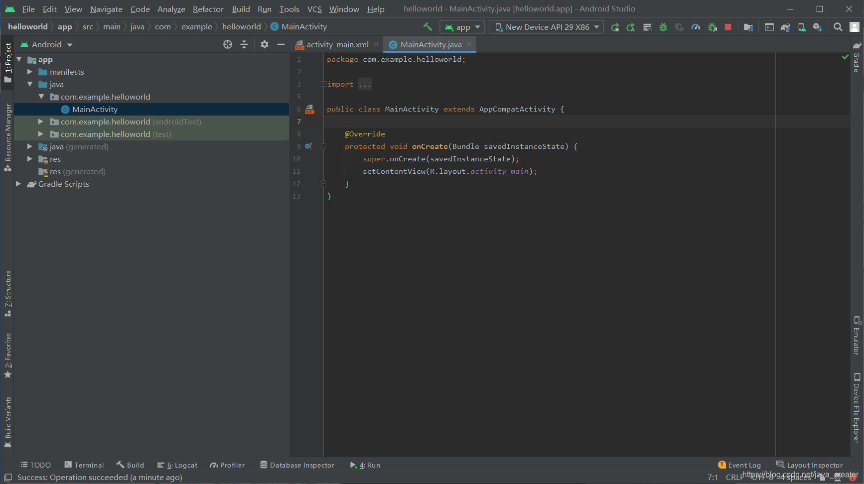
Task: Open the Refactor menu
Action: [x=208, y=9]
